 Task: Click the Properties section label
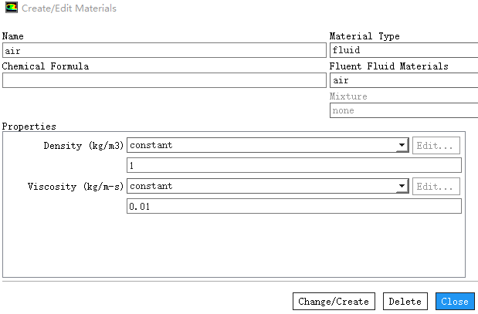[29, 127]
